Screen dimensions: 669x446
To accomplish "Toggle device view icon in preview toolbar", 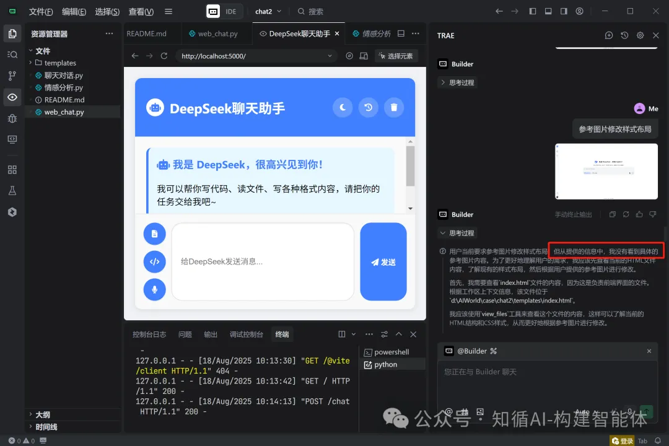I will 364,56.
